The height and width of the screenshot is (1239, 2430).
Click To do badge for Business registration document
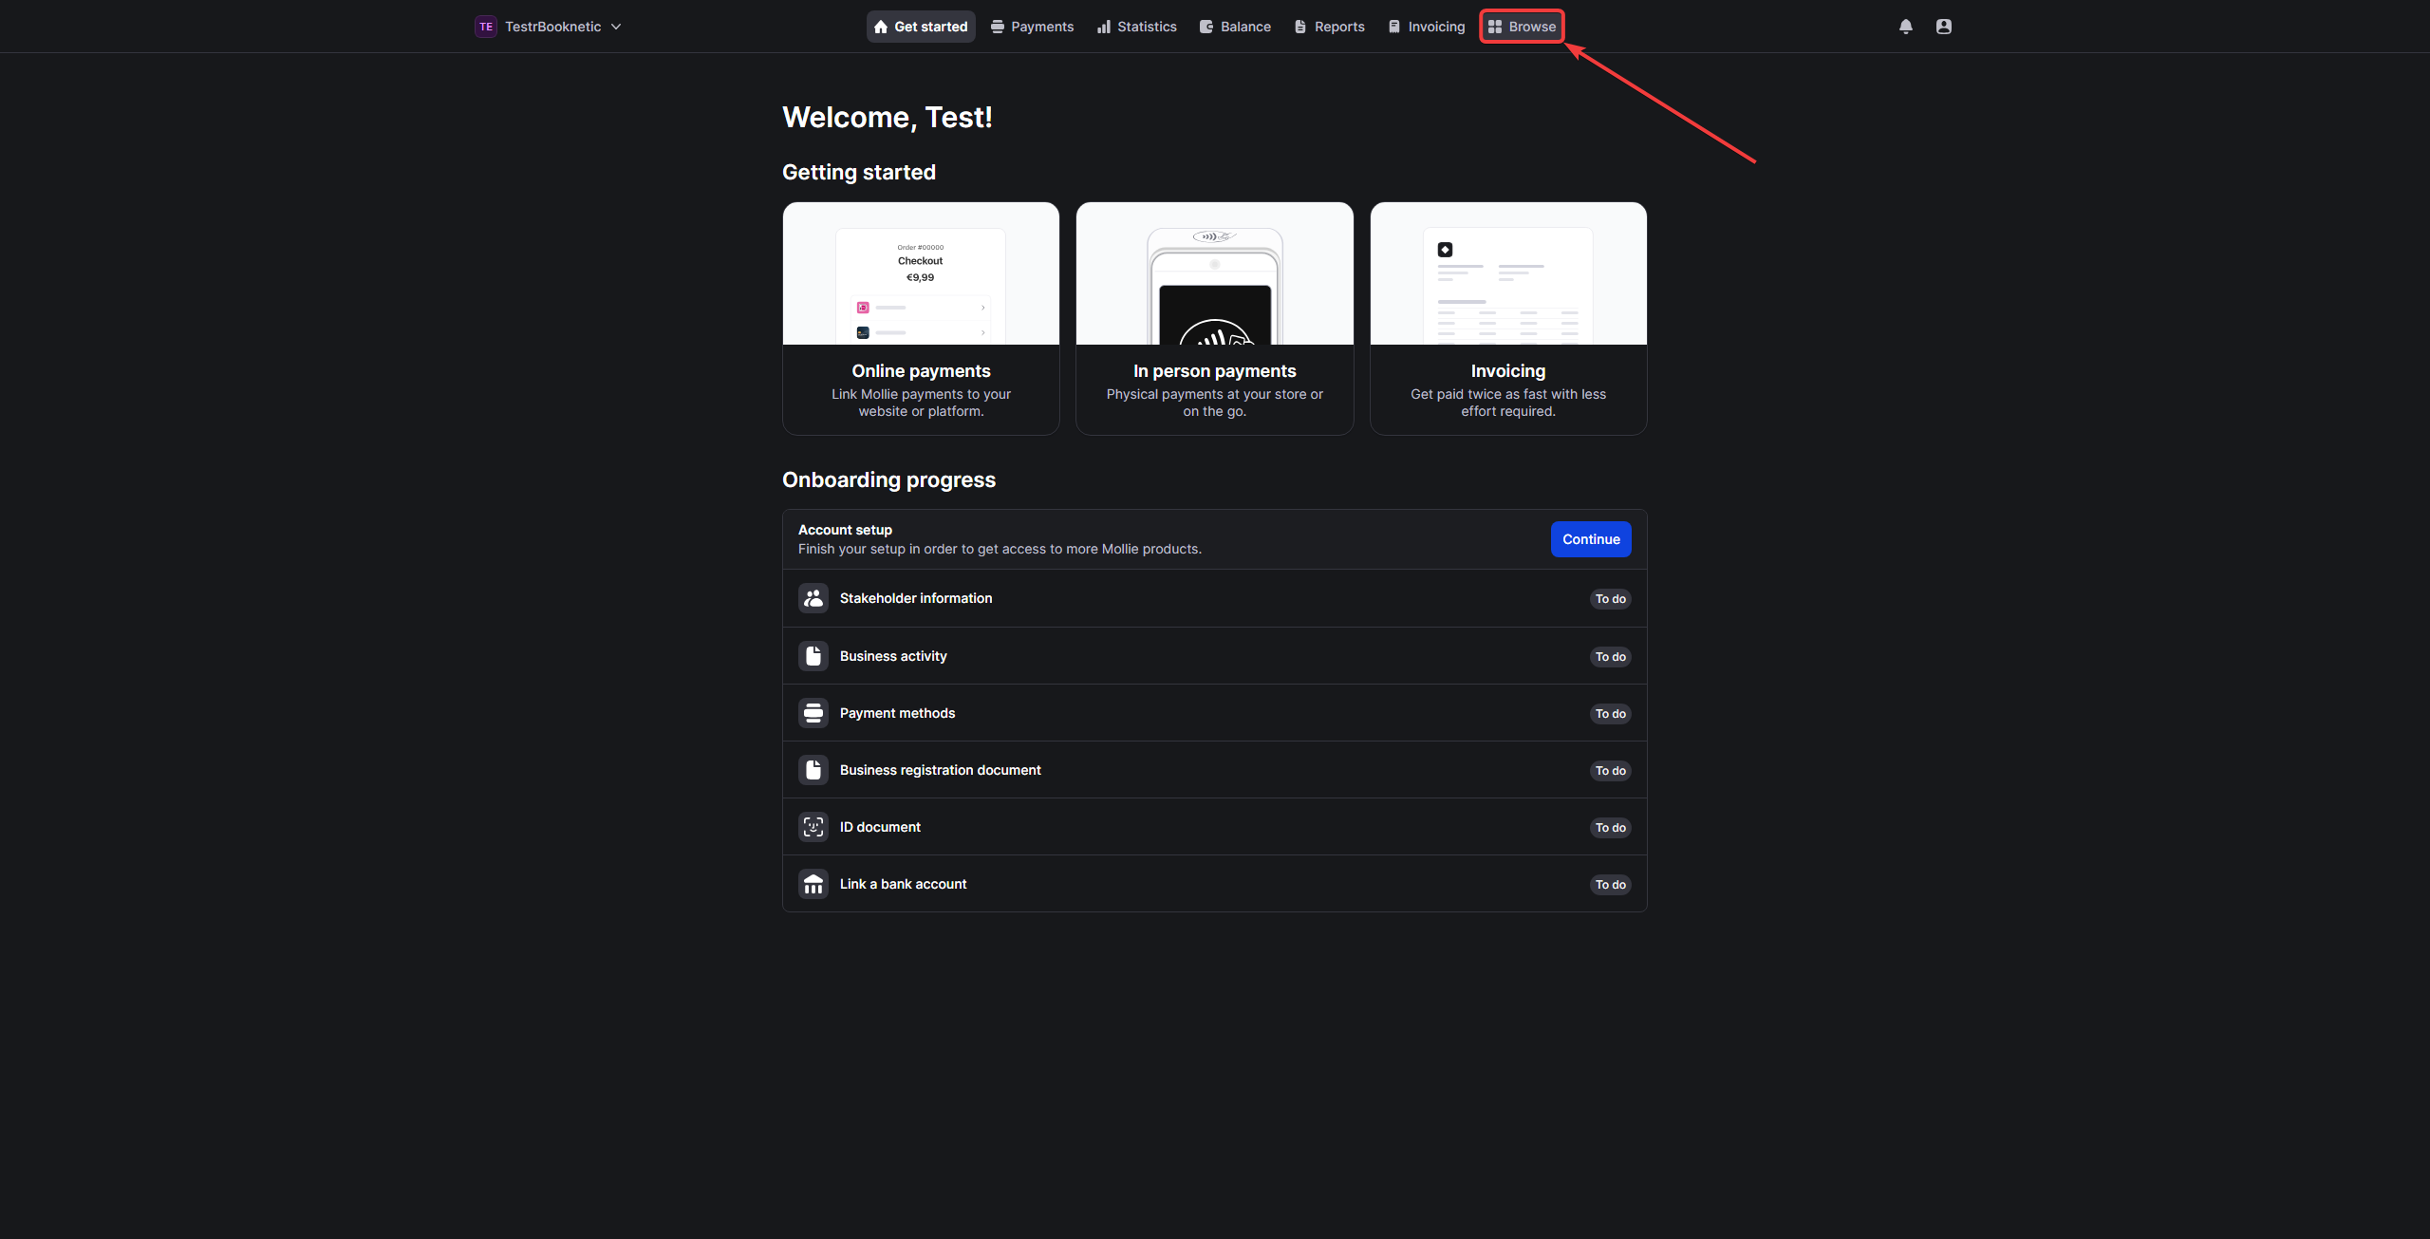(1610, 771)
